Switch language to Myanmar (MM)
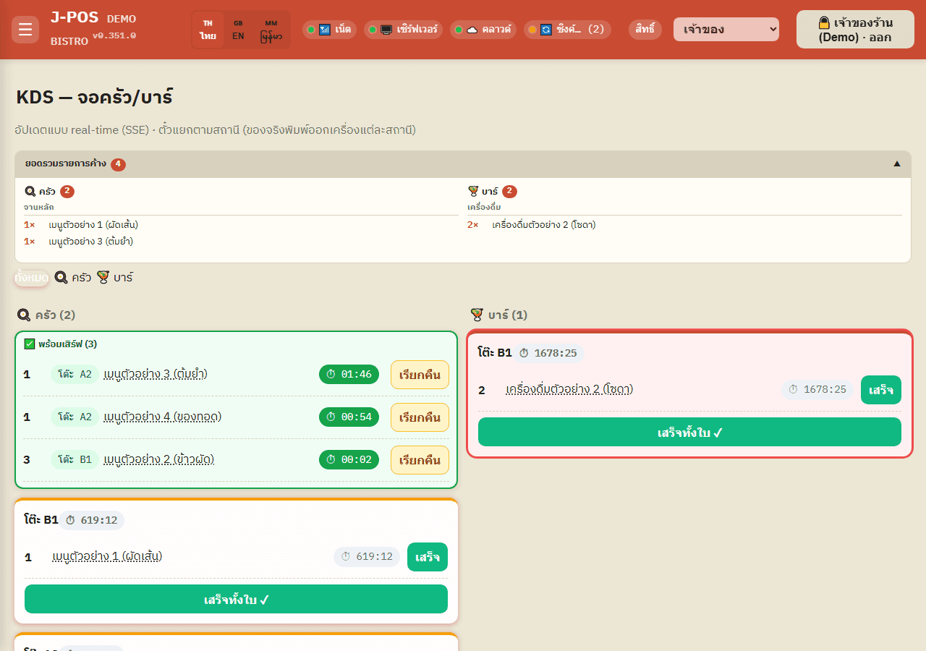Image resolution: width=926 pixels, height=651 pixels. tap(271, 30)
